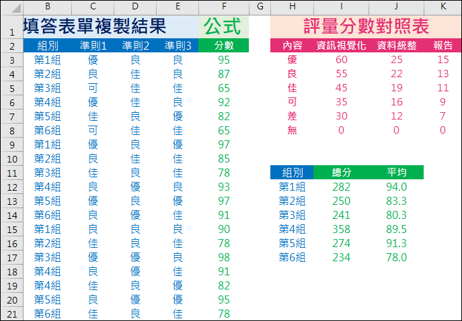
Task: Select row 5 header
Action: point(12,88)
